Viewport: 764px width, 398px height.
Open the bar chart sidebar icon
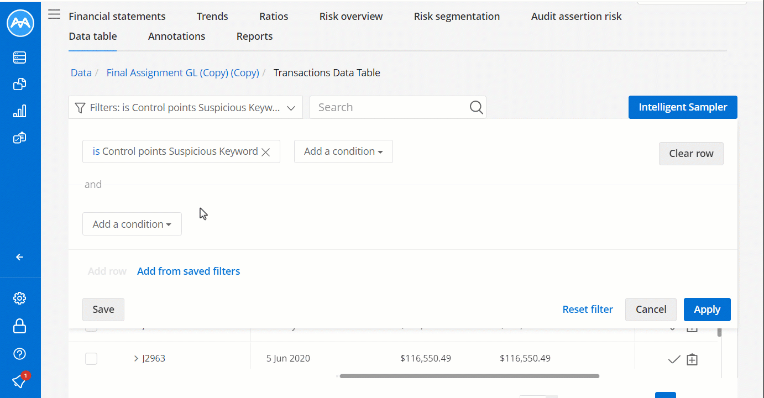pyautogui.click(x=20, y=111)
